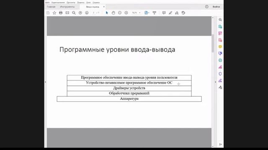Screen dimensions: 268x150
Task: Go to the previous page with the up arrow
Action: (80, 13)
